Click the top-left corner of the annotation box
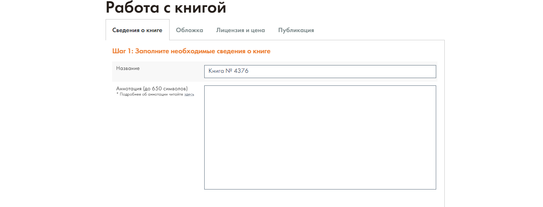Viewport: 543px width, 207px height. click(x=207, y=88)
